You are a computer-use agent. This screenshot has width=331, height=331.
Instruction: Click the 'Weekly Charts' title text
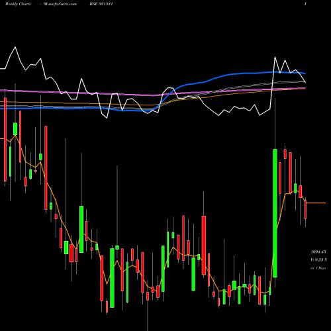18,4
